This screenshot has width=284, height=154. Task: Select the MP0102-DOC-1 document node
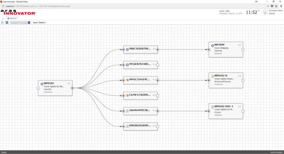click(225, 111)
